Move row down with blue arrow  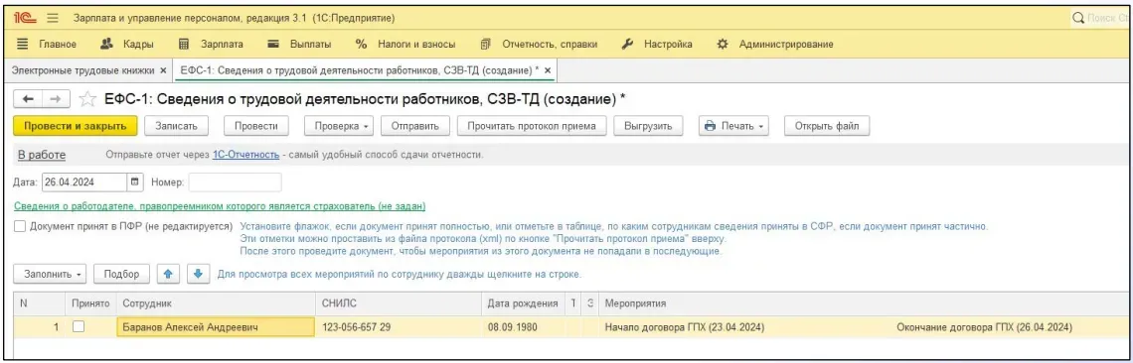(x=198, y=275)
